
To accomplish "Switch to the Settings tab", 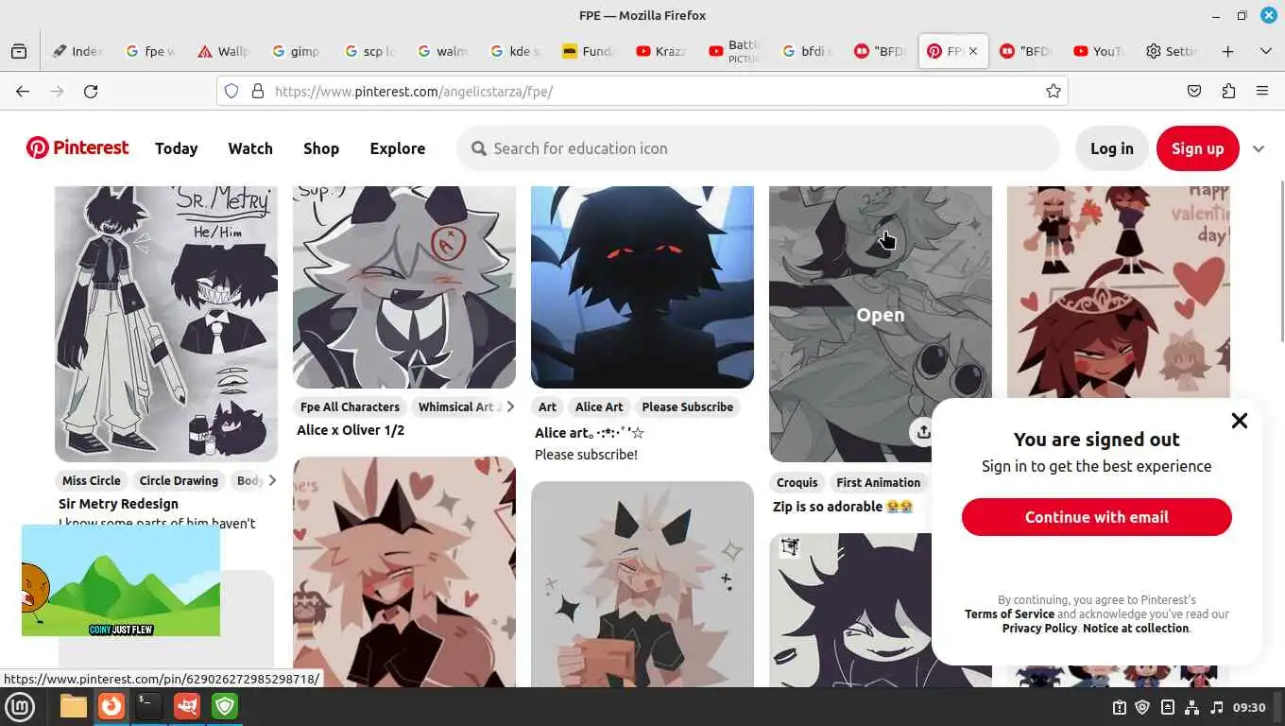I will click(x=1170, y=51).
